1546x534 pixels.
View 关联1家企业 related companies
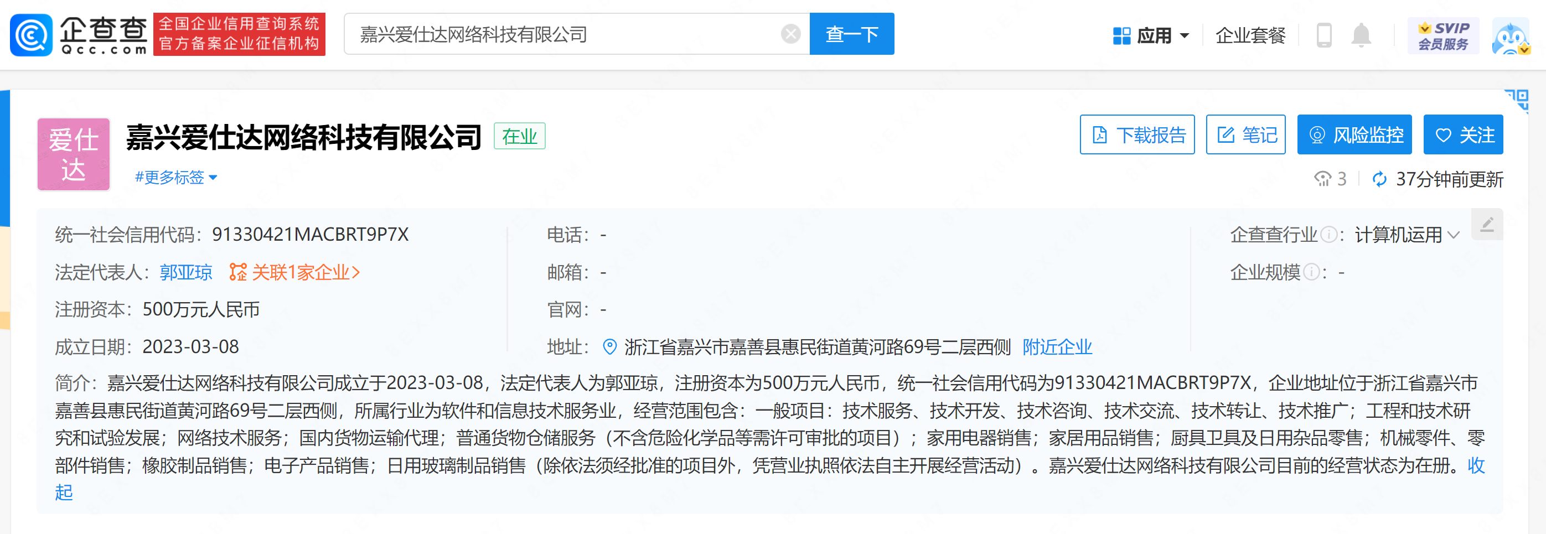(x=294, y=272)
